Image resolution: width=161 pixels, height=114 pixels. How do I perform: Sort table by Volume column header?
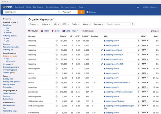coord(63,36)
